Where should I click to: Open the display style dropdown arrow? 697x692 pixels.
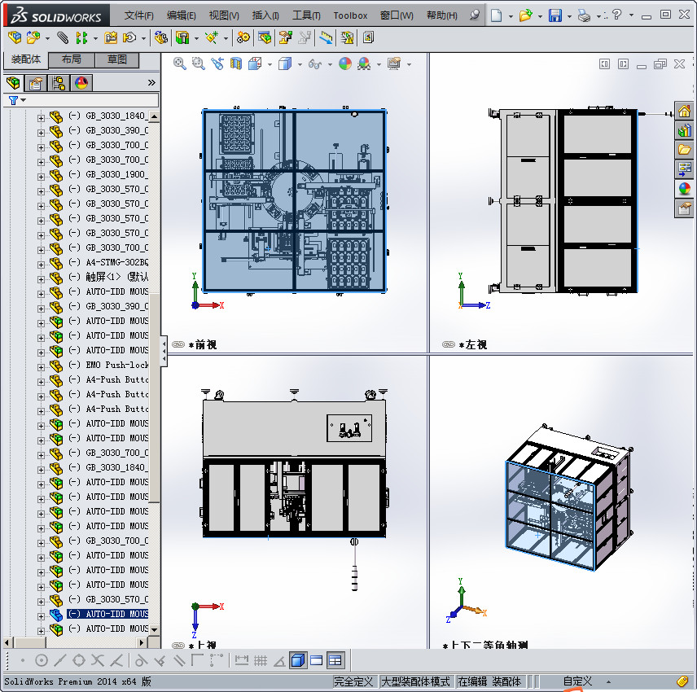click(x=299, y=64)
